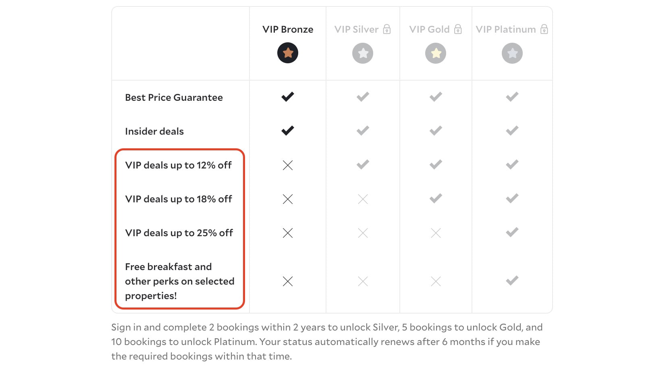Viewport: 665px width, 370px height.
Task: Click the Silver 18% off cross mark
Action: [x=363, y=199]
